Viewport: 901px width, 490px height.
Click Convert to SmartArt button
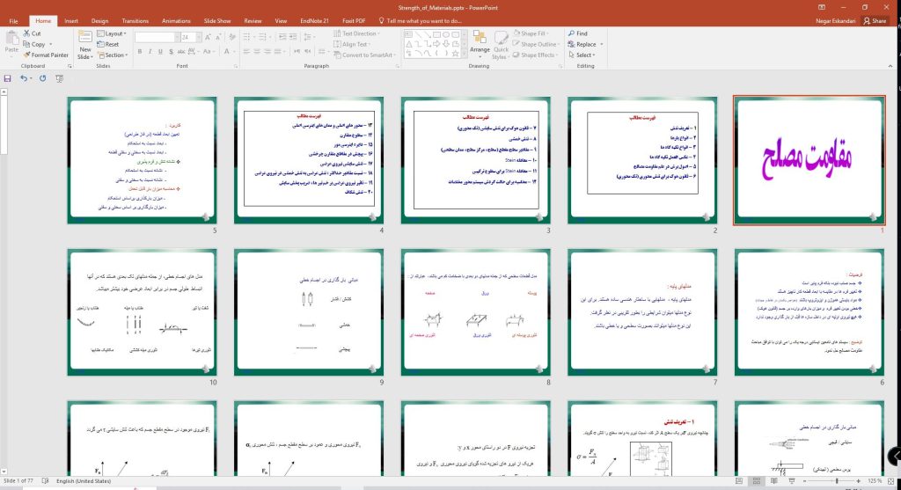pyautogui.click(x=363, y=55)
